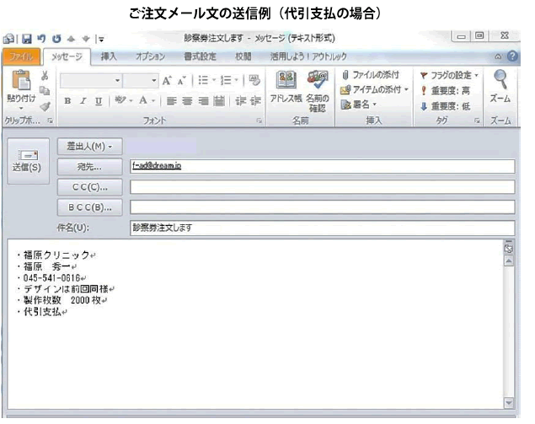Open the Address Book (アドレス帳) icon
Viewport: 535px width, 424px height.
pyautogui.click(x=286, y=88)
